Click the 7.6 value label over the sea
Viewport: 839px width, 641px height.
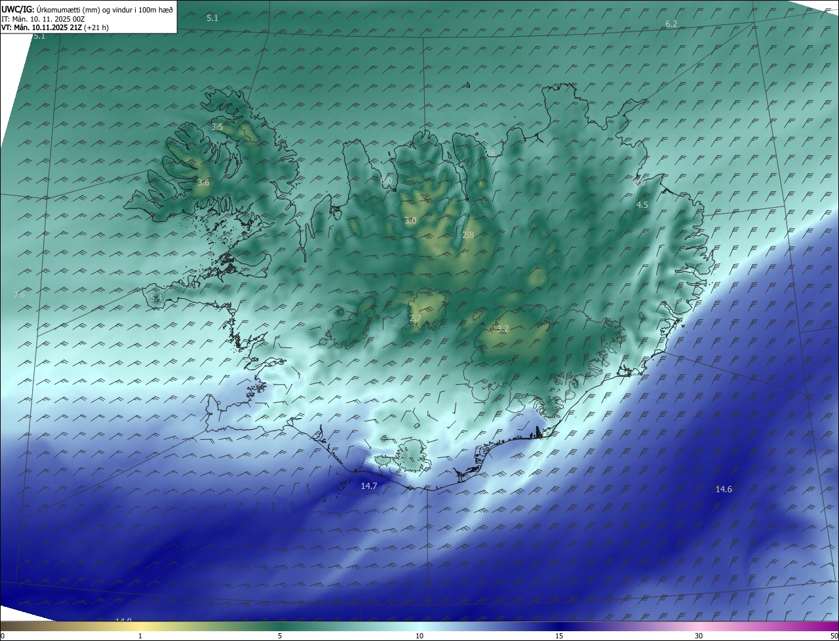pyautogui.click(x=19, y=295)
